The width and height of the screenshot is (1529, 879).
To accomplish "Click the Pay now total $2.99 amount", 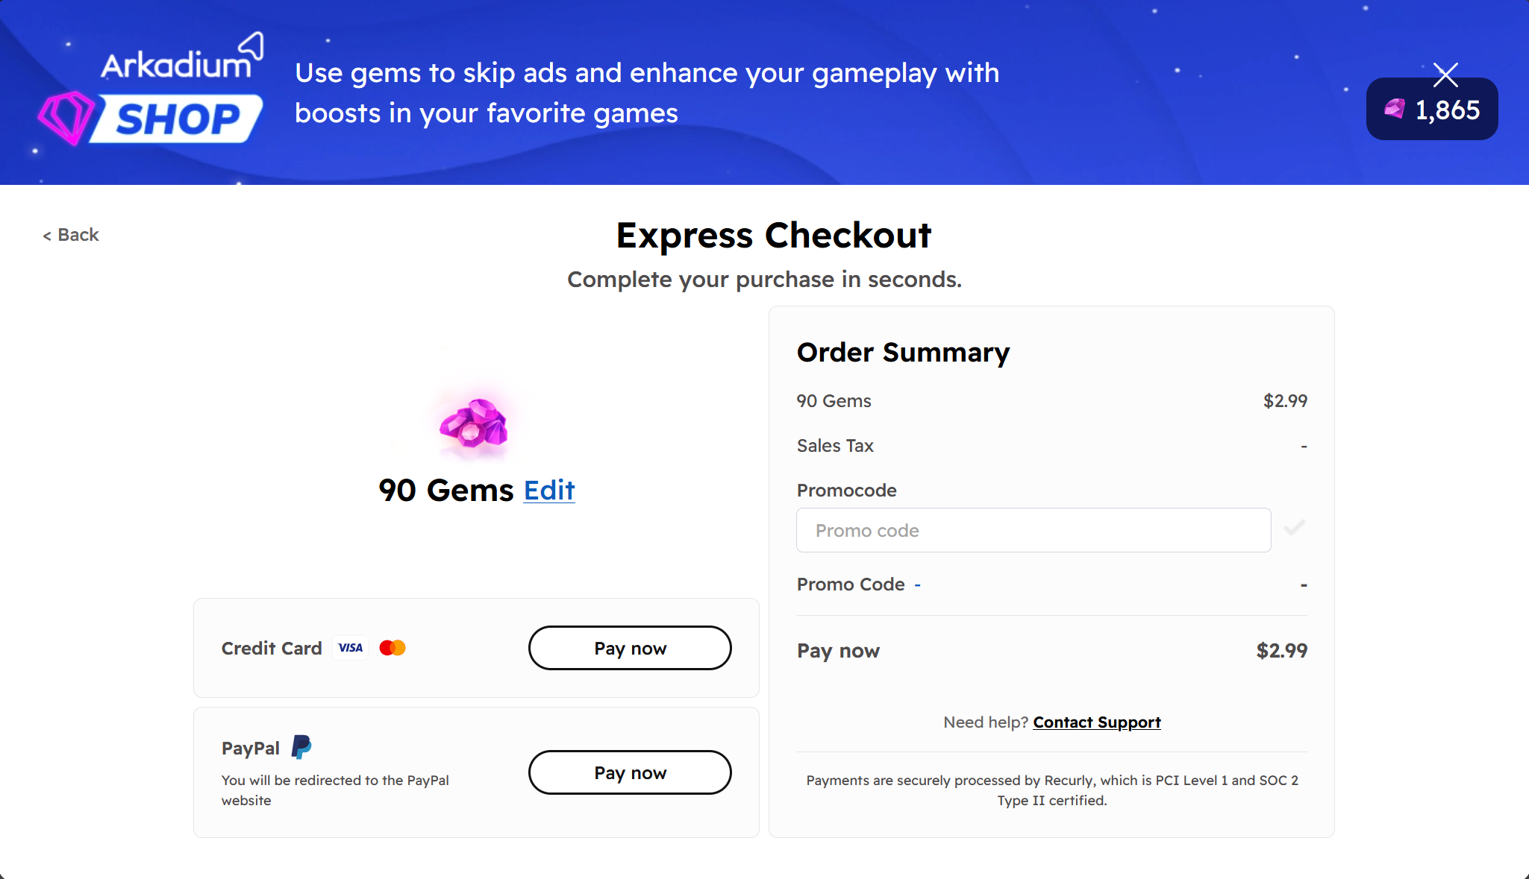I will (x=1281, y=650).
